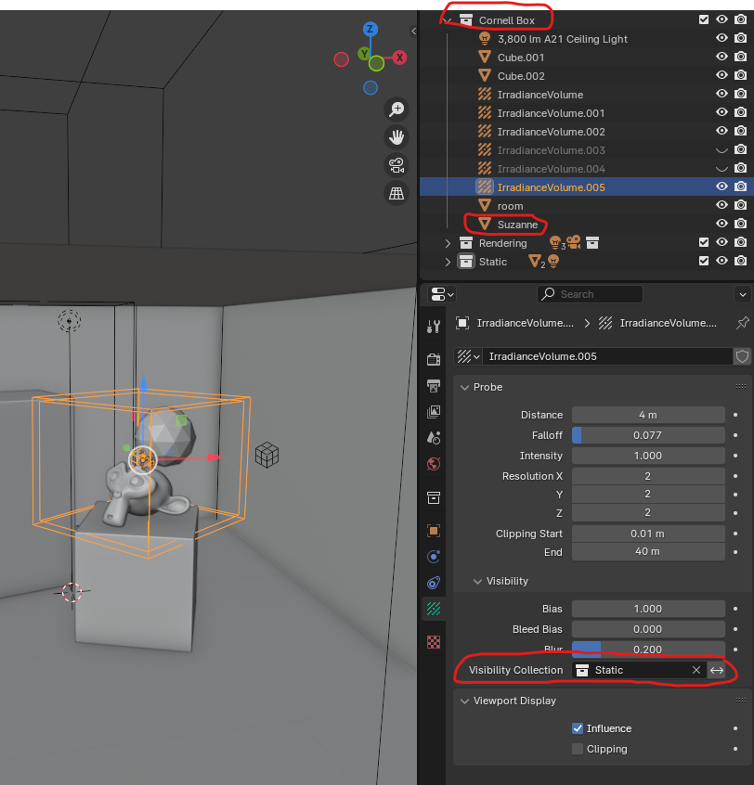Click the Distance value field
The image size is (754, 785).
point(648,415)
